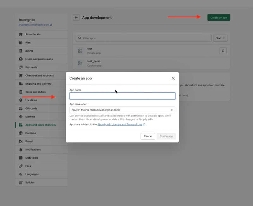Image resolution: width=253 pixels, height=206 pixels.
Task: Focus the App name input field
Action: coord(122,96)
